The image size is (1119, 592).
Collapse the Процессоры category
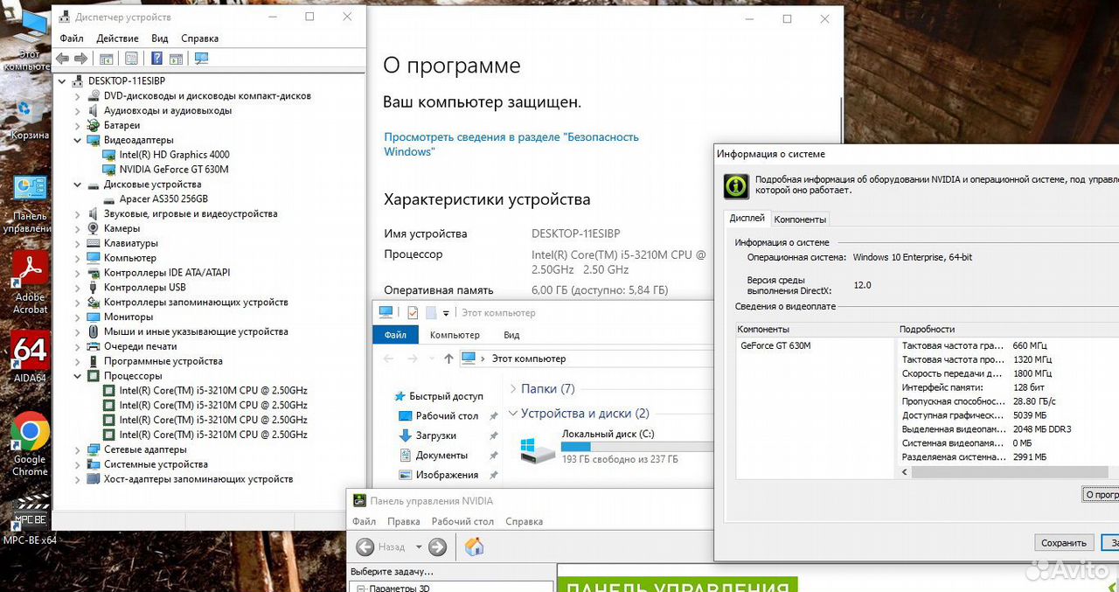click(x=77, y=376)
